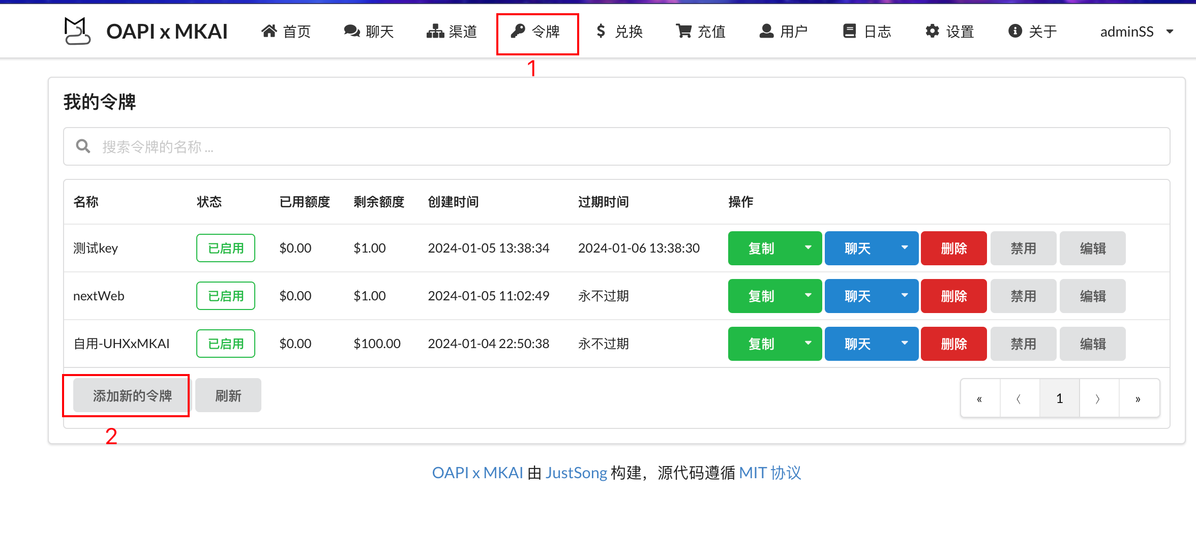
Task: Click the home icon beside 首页
Action: 269,32
